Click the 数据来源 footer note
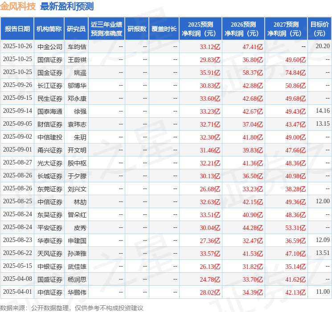 [x=71, y=308]
